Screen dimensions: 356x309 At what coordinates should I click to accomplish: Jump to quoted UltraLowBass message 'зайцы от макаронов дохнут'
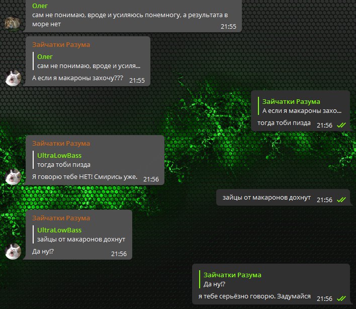pos(79,234)
